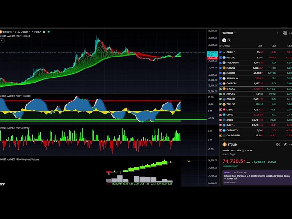292x219 pixels.
Task: Click blue flag beside BRN1!
Action: [x=221, y=52]
